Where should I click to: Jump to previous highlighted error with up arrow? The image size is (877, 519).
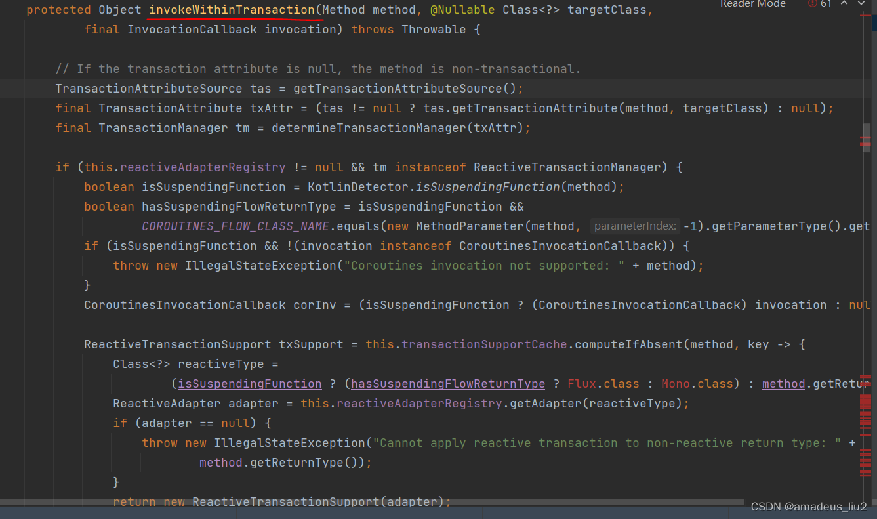[846, 3]
